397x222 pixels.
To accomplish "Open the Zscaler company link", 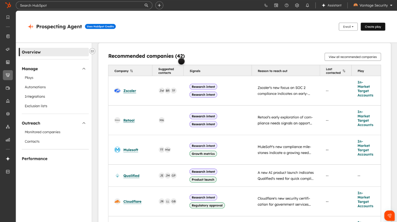I will (130, 91).
